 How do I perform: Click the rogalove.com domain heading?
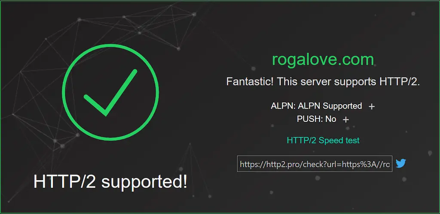[x=323, y=59]
